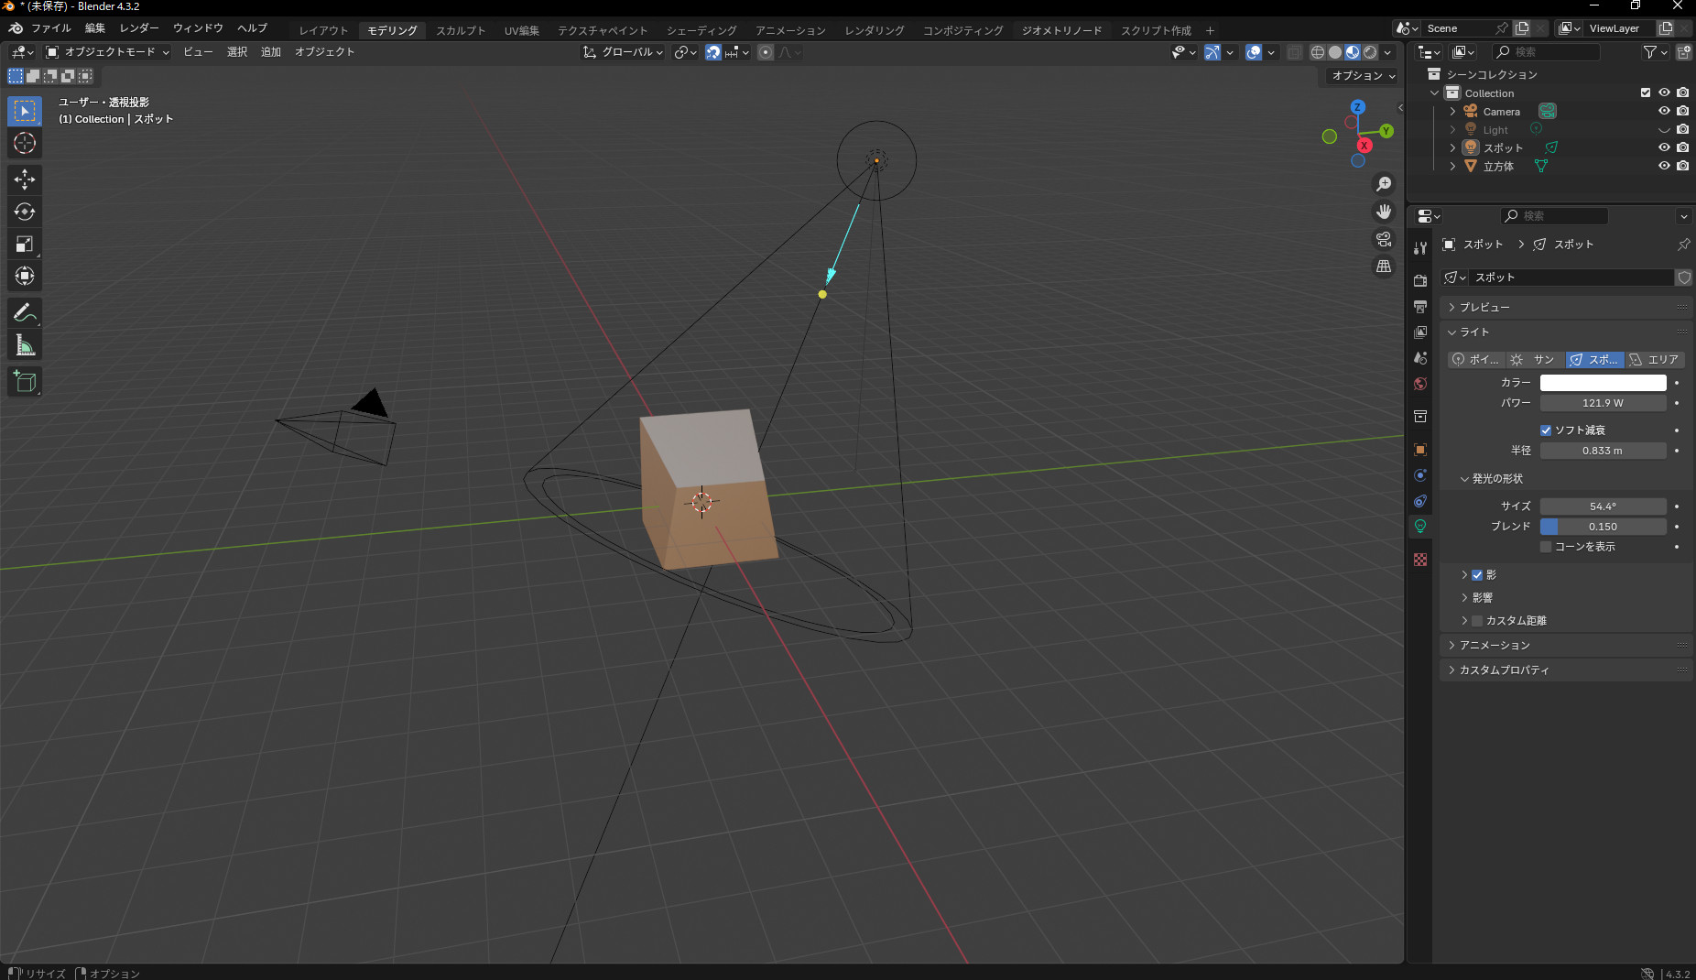Open the Object properties tab
The width and height of the screenshot is (1696, 980).
tap(1420, 449)
